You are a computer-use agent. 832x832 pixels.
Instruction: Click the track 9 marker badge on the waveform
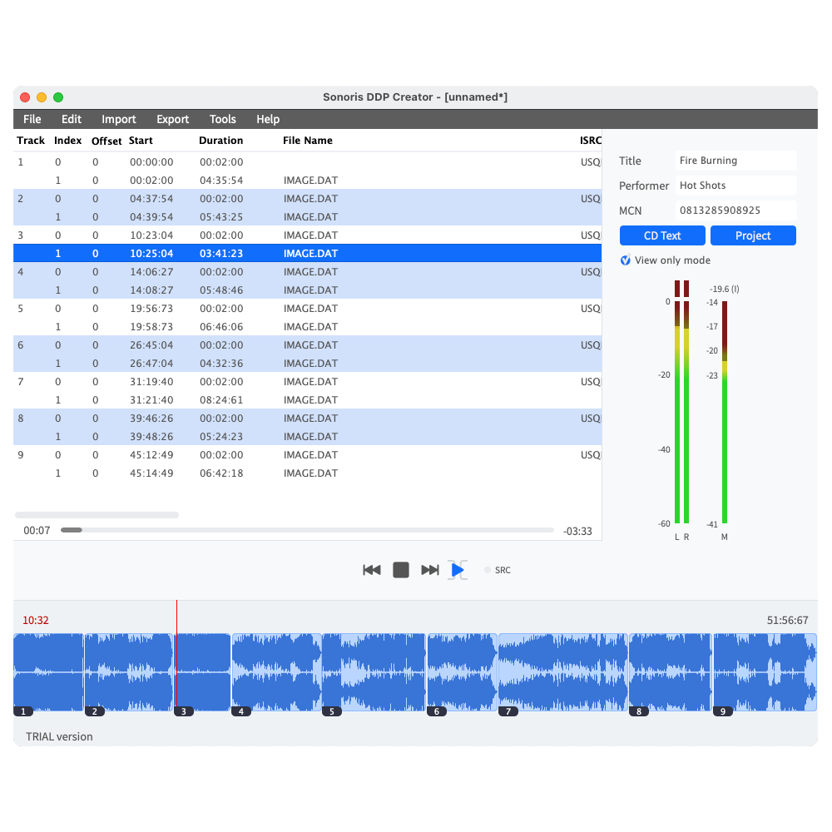[x=722, y=711]
